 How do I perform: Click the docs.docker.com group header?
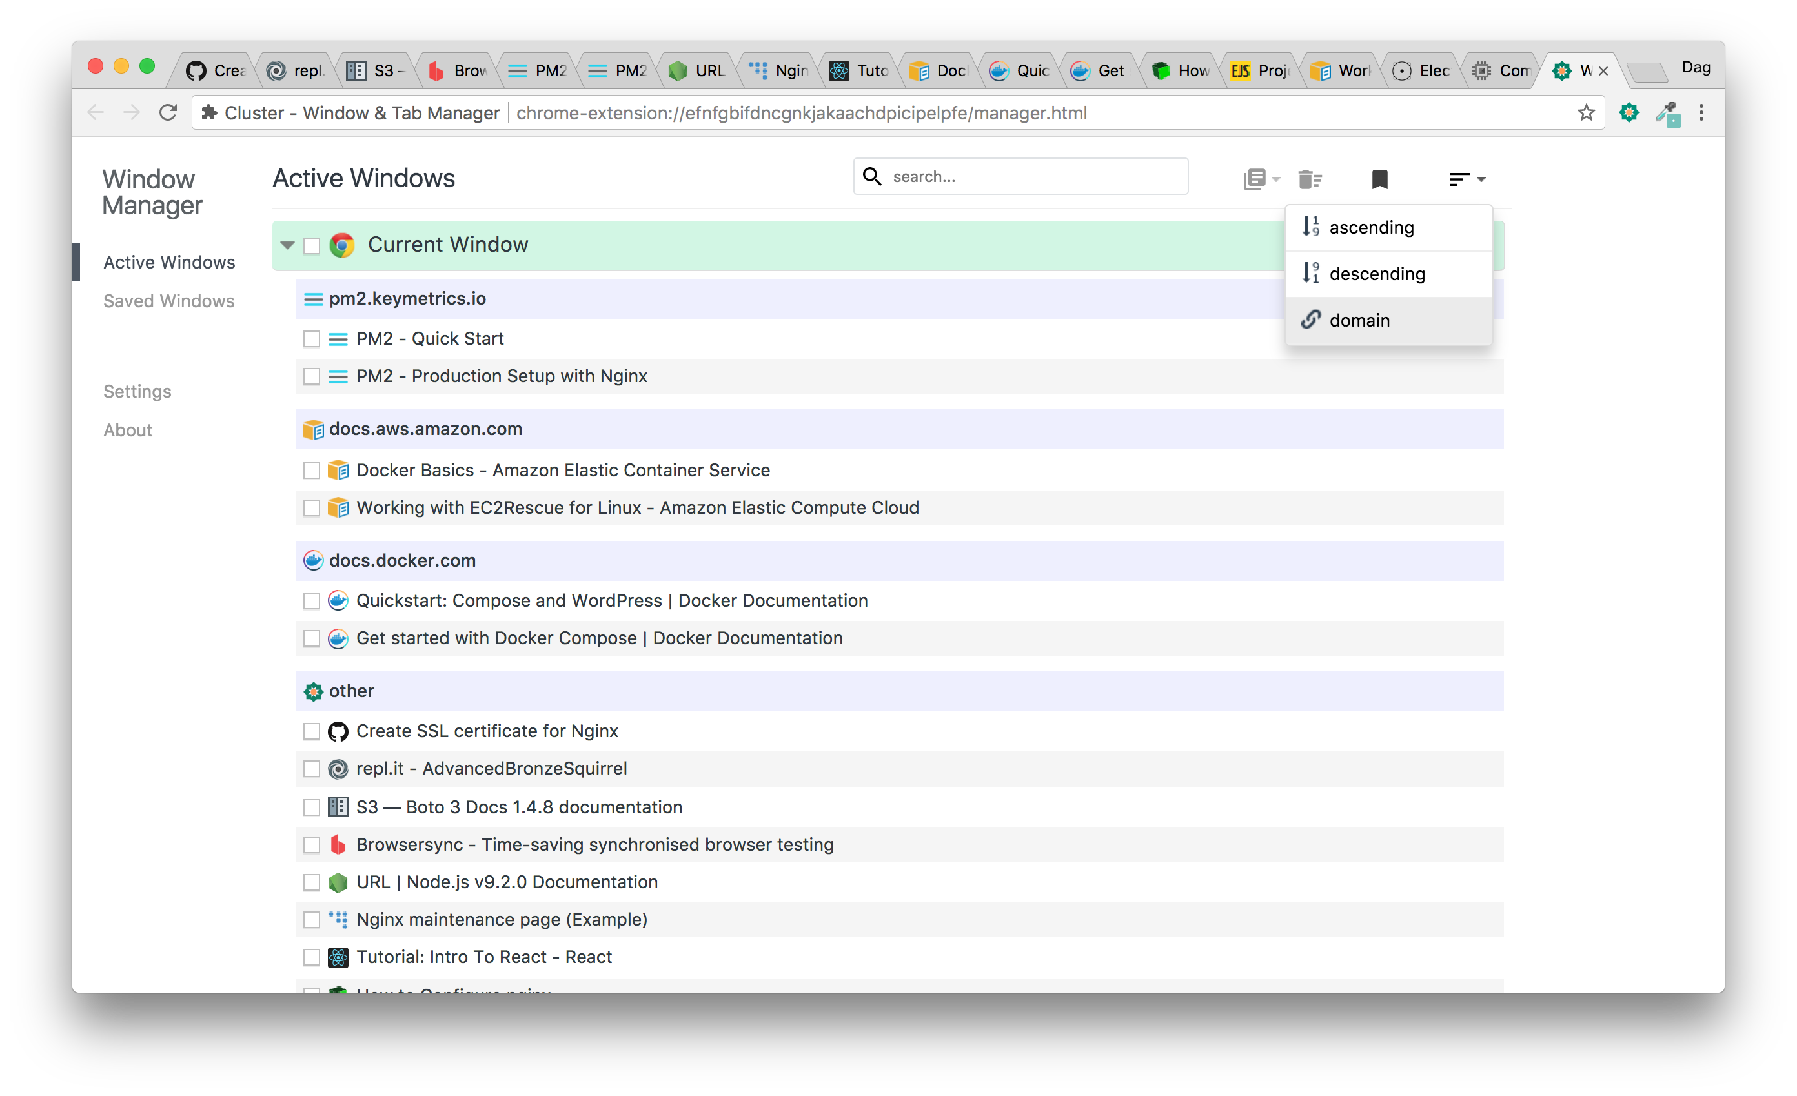pos(899,561)
